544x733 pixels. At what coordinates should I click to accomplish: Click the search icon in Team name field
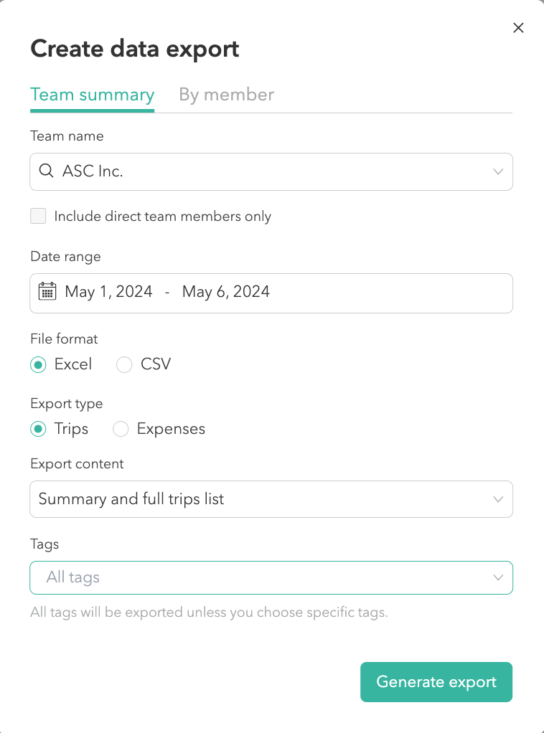point(46,171)
